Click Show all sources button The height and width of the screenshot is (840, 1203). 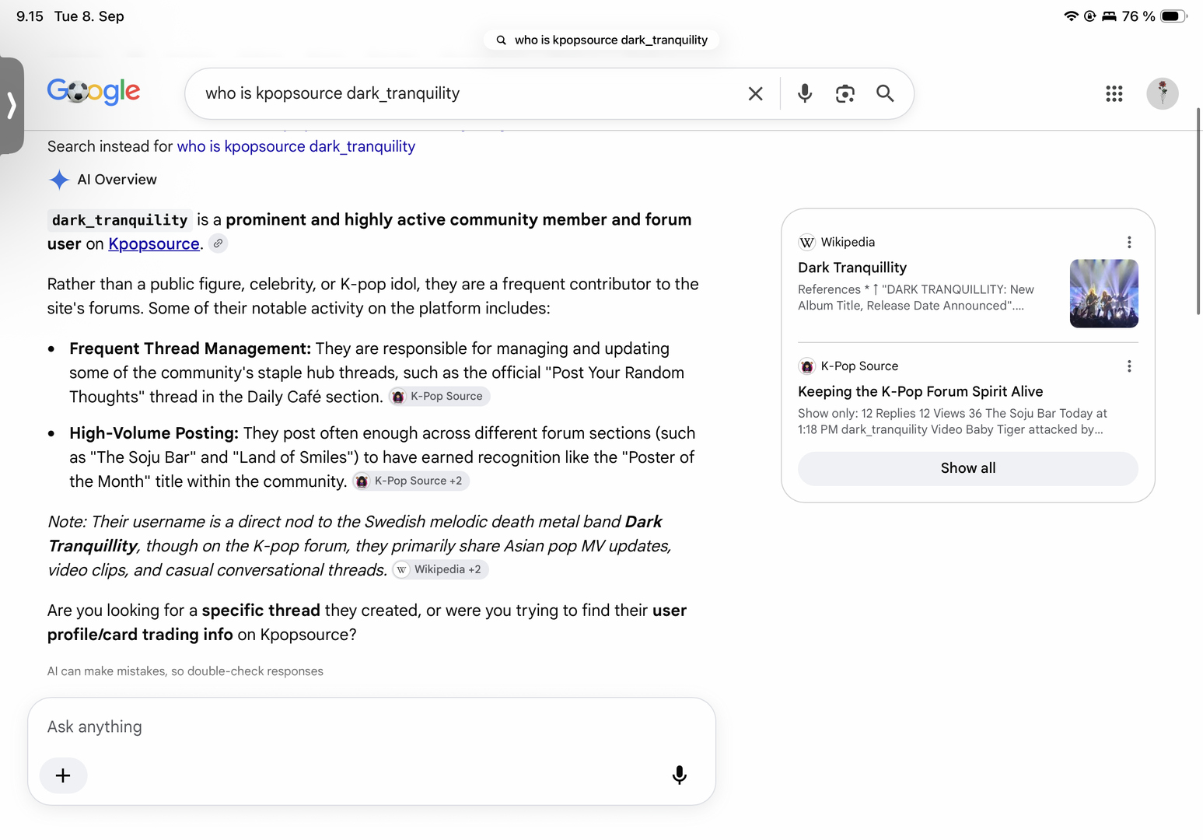point(968,468)
